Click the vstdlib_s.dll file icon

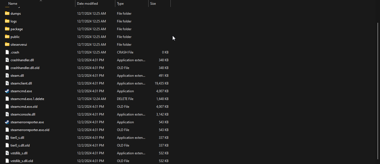point(7,153)
